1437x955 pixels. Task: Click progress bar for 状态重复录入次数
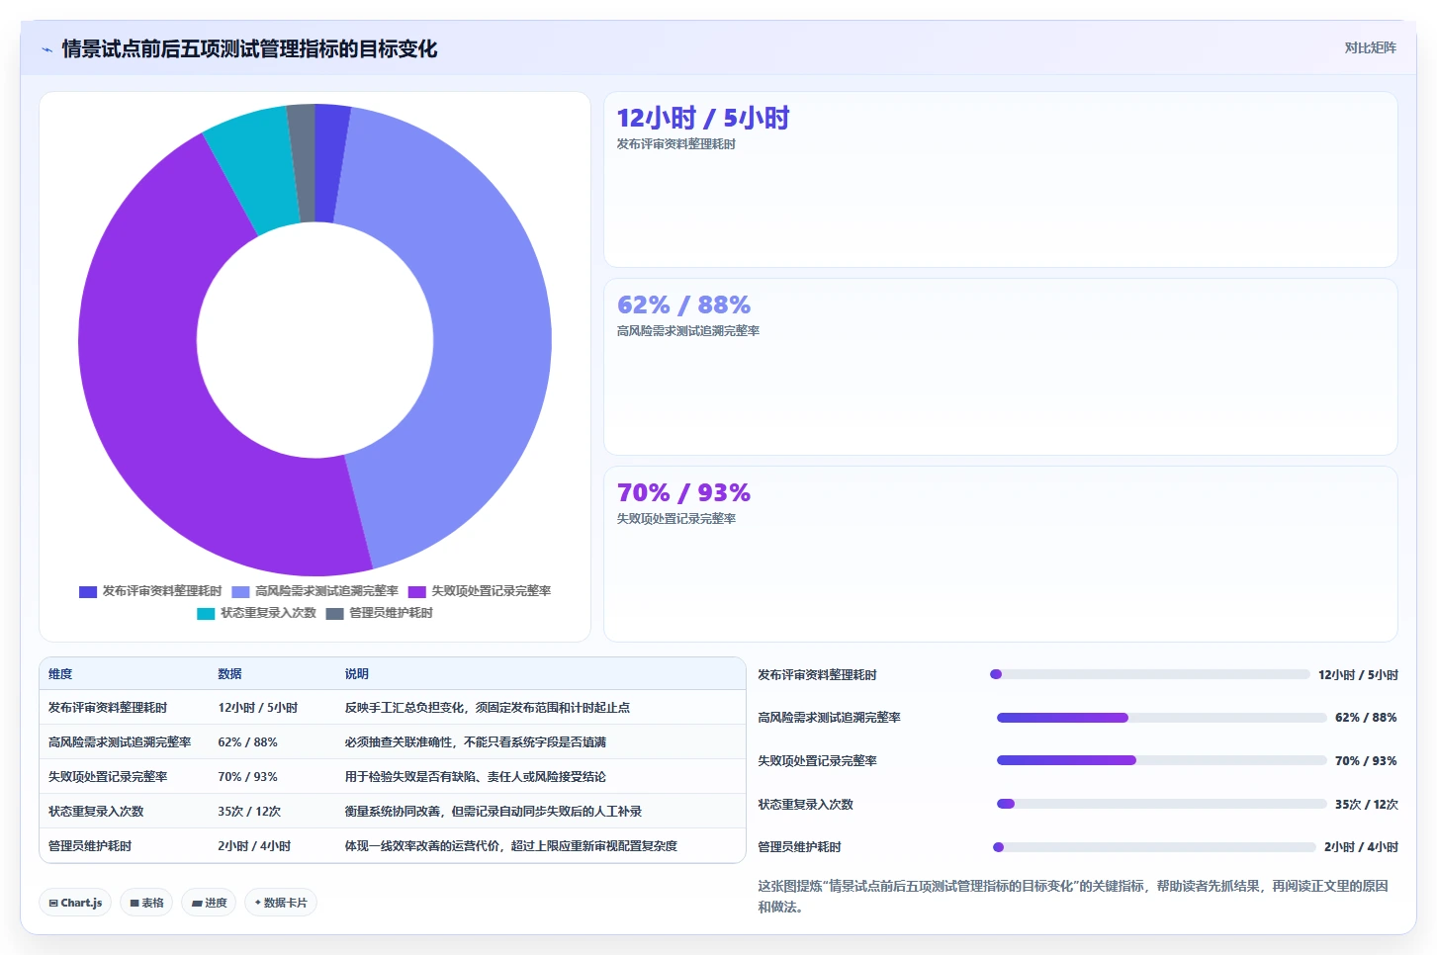(x=1161, y=804)
